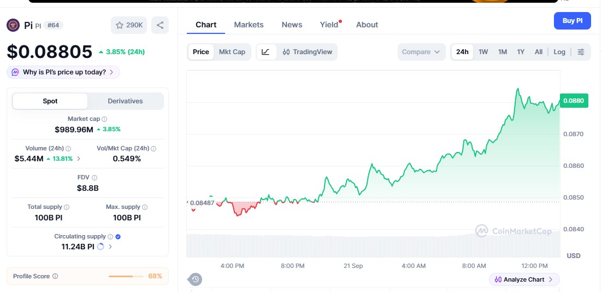Set chart range to 1Y
Image resolution: width=602 pixels, height=292 pixels.
pyautogui.click(x=521, y=52)
